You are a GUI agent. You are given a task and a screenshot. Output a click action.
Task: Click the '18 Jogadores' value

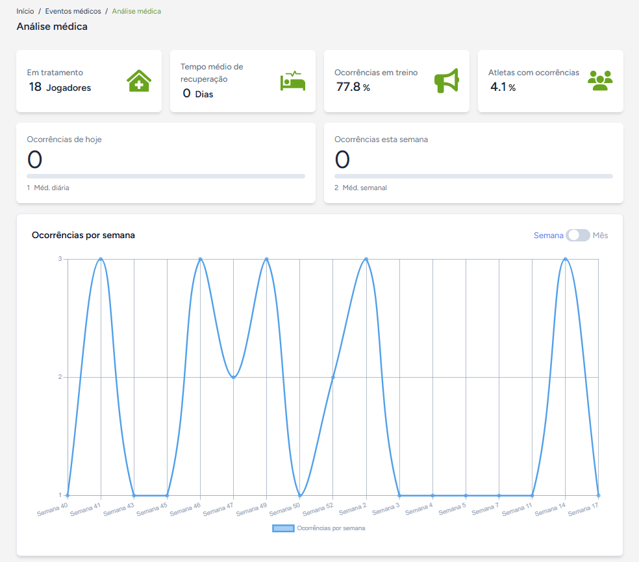point(60,87)
